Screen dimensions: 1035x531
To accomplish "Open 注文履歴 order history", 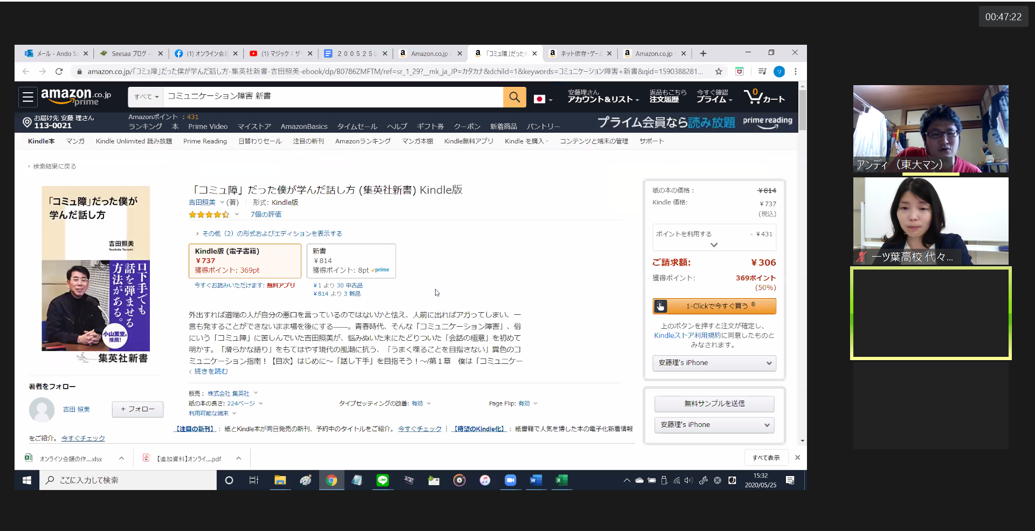I will pyautogui.click(x=667, y=96).
